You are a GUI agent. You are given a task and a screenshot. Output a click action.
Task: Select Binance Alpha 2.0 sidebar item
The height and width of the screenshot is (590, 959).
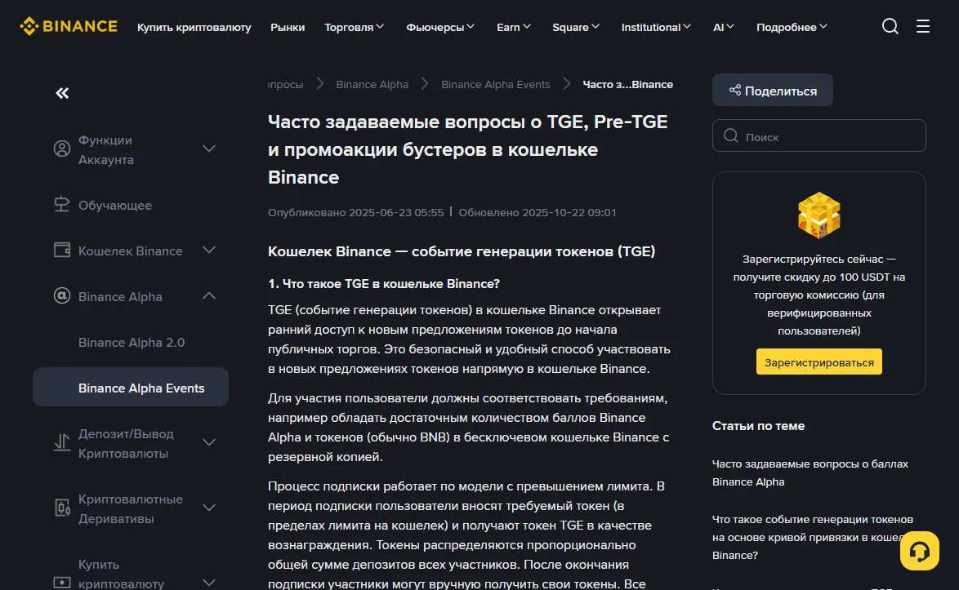tap(131, 342)
